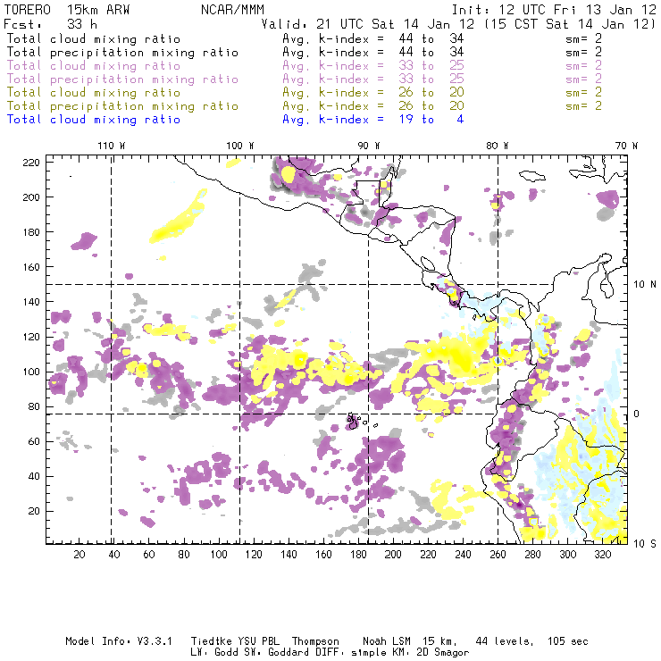The height and width of the screenshot is (661, 661).
Task: Select the "Init: 12 UTC Fri 13 Jan 12" line
Action: [554, 10]
